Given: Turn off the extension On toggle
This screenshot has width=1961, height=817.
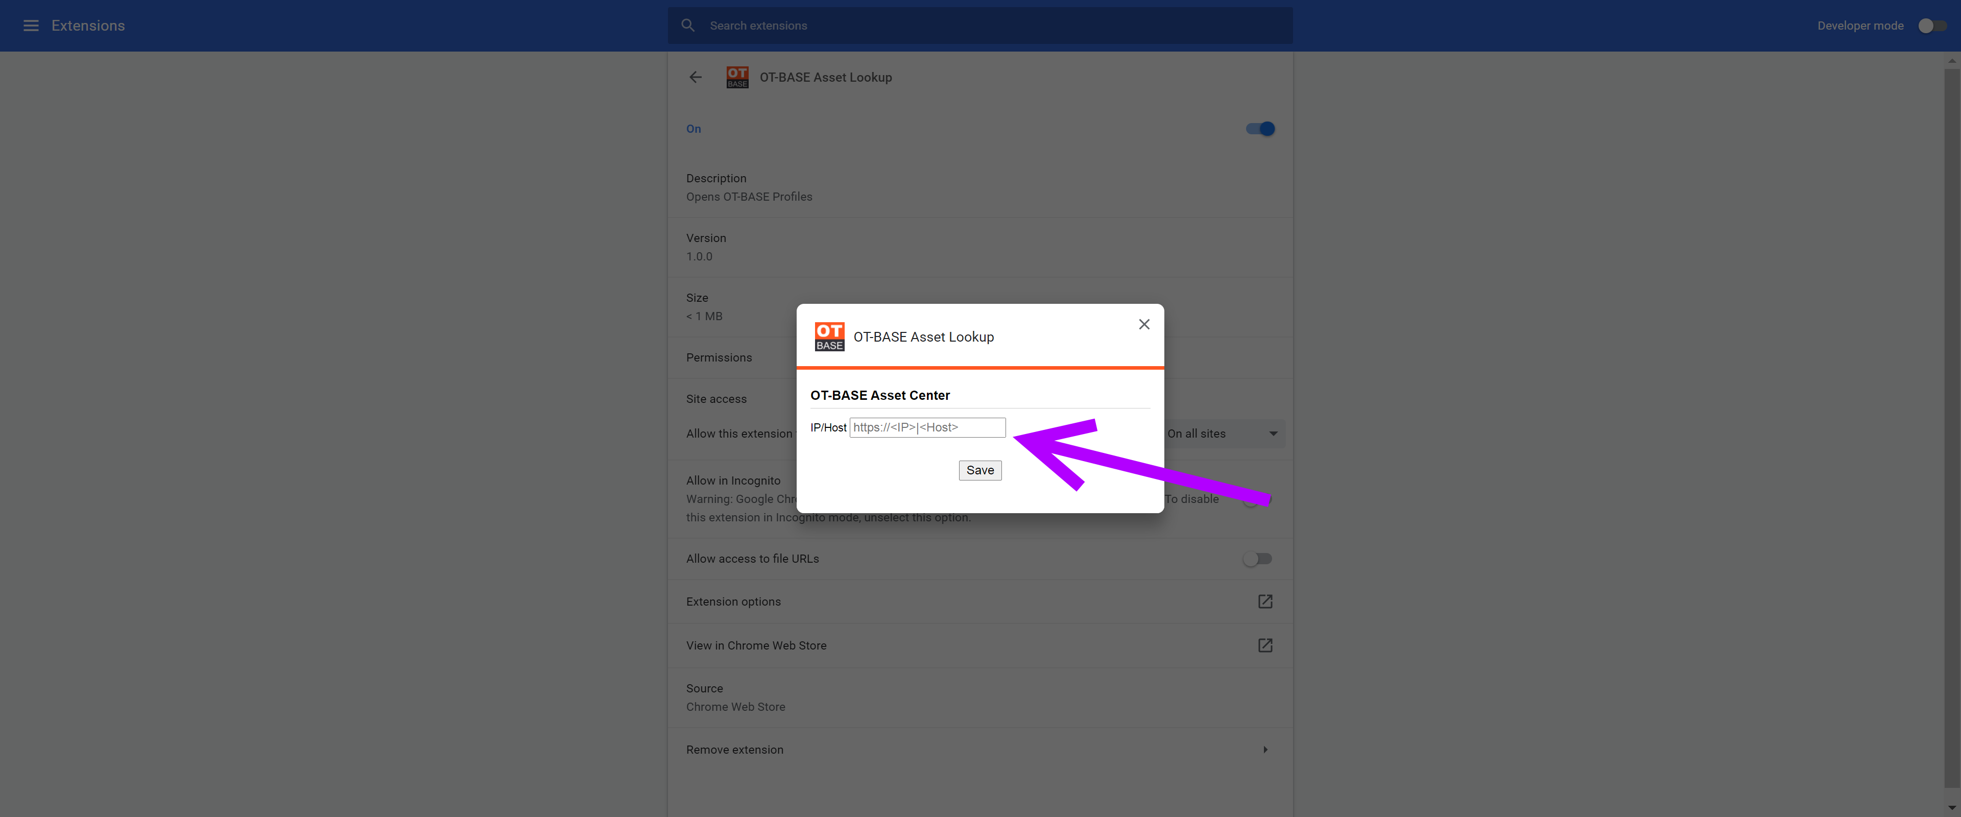Looking at the screenshot, I should [1260, 129].
